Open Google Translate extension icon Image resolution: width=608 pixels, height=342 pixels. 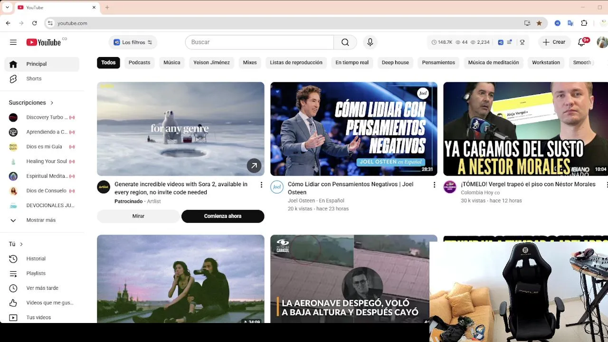click(571, 23)
